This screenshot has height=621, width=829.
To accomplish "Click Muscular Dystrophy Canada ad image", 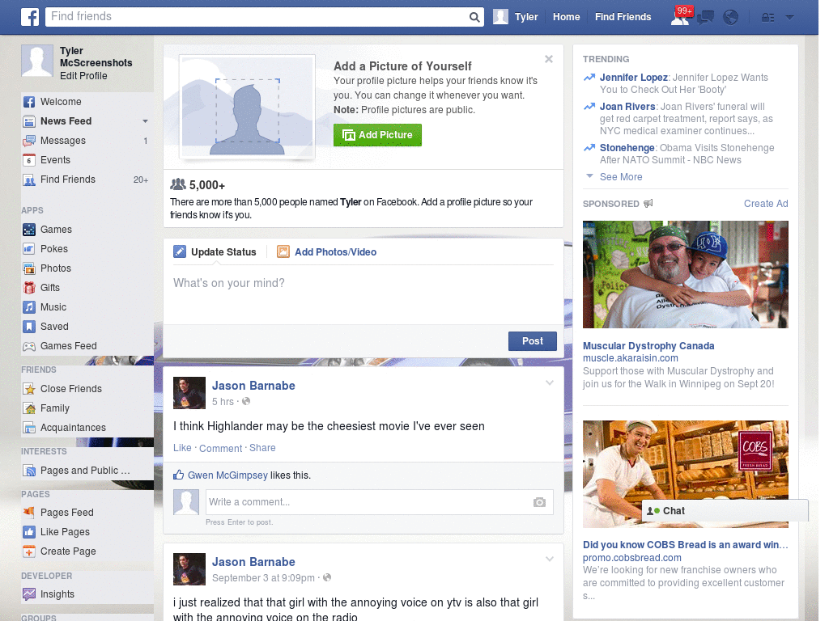I will point(685,275).
